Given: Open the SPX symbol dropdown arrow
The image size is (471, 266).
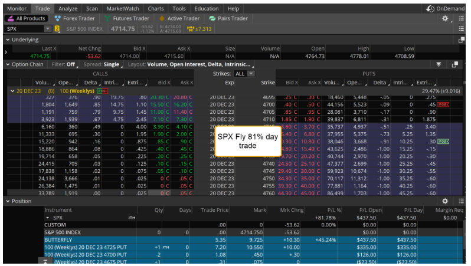Looking at the screenshot, I should click(x=47, y=29).
